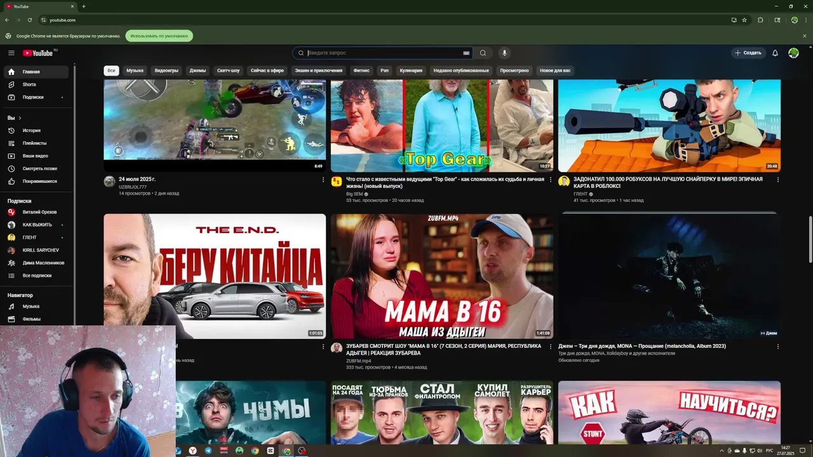
Task: Click the YouTube search input field
Action: click(x=384, y=53)
